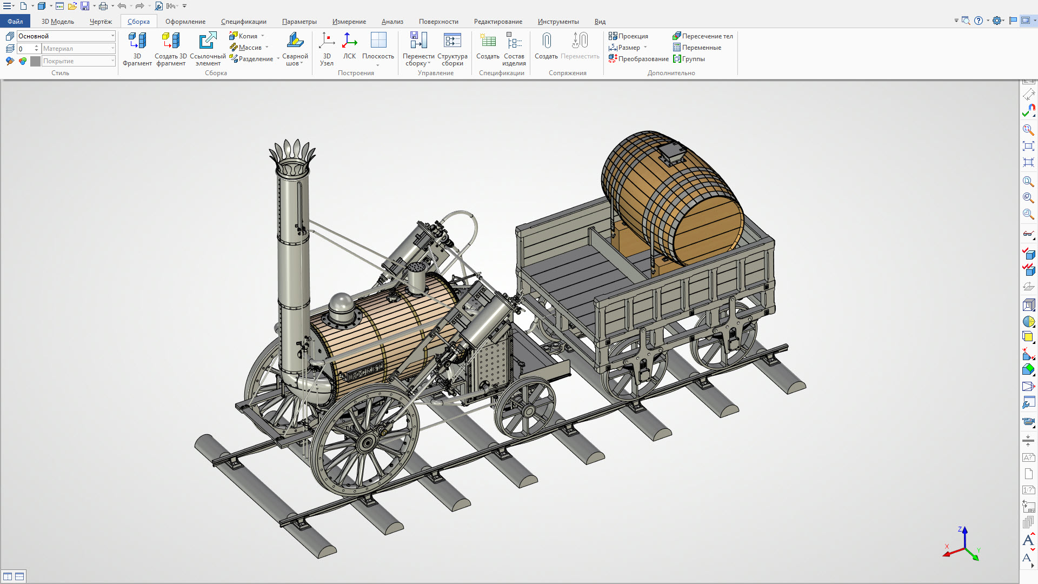The width and height of the screenshot is (1038, 584).
Task: Click the gray color swatch beside Покрытие
Action: click(x=35, y=61)
